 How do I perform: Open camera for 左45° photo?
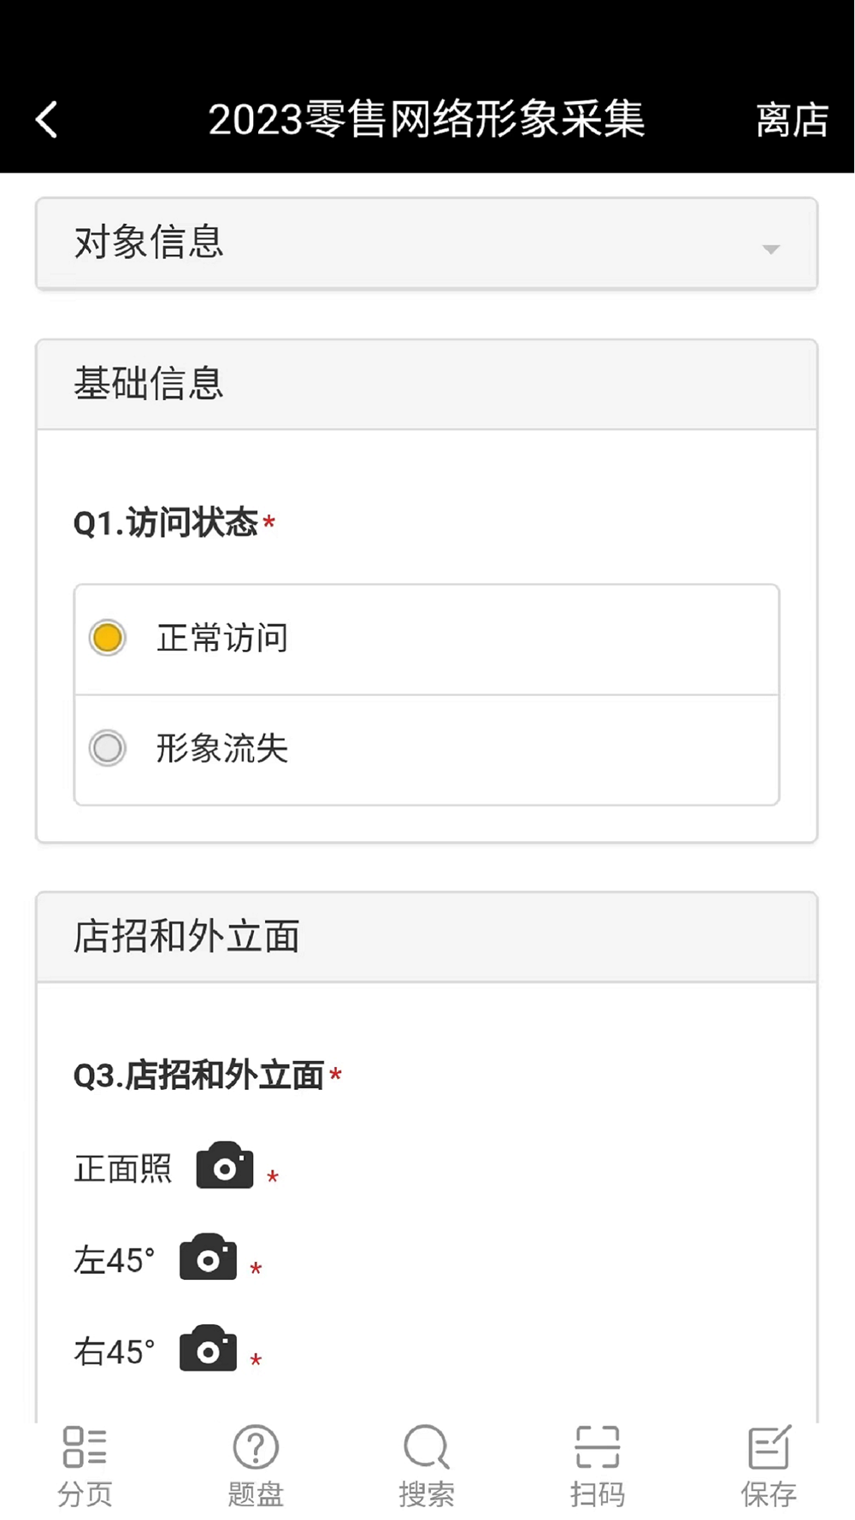coord(208,1258)
